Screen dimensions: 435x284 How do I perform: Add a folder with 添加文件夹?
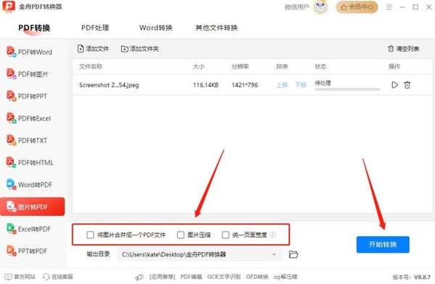(140, 49)
